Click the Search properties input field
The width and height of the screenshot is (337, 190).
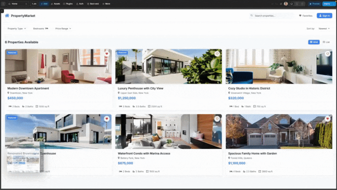pyautogui.click(x=272, y=16)
